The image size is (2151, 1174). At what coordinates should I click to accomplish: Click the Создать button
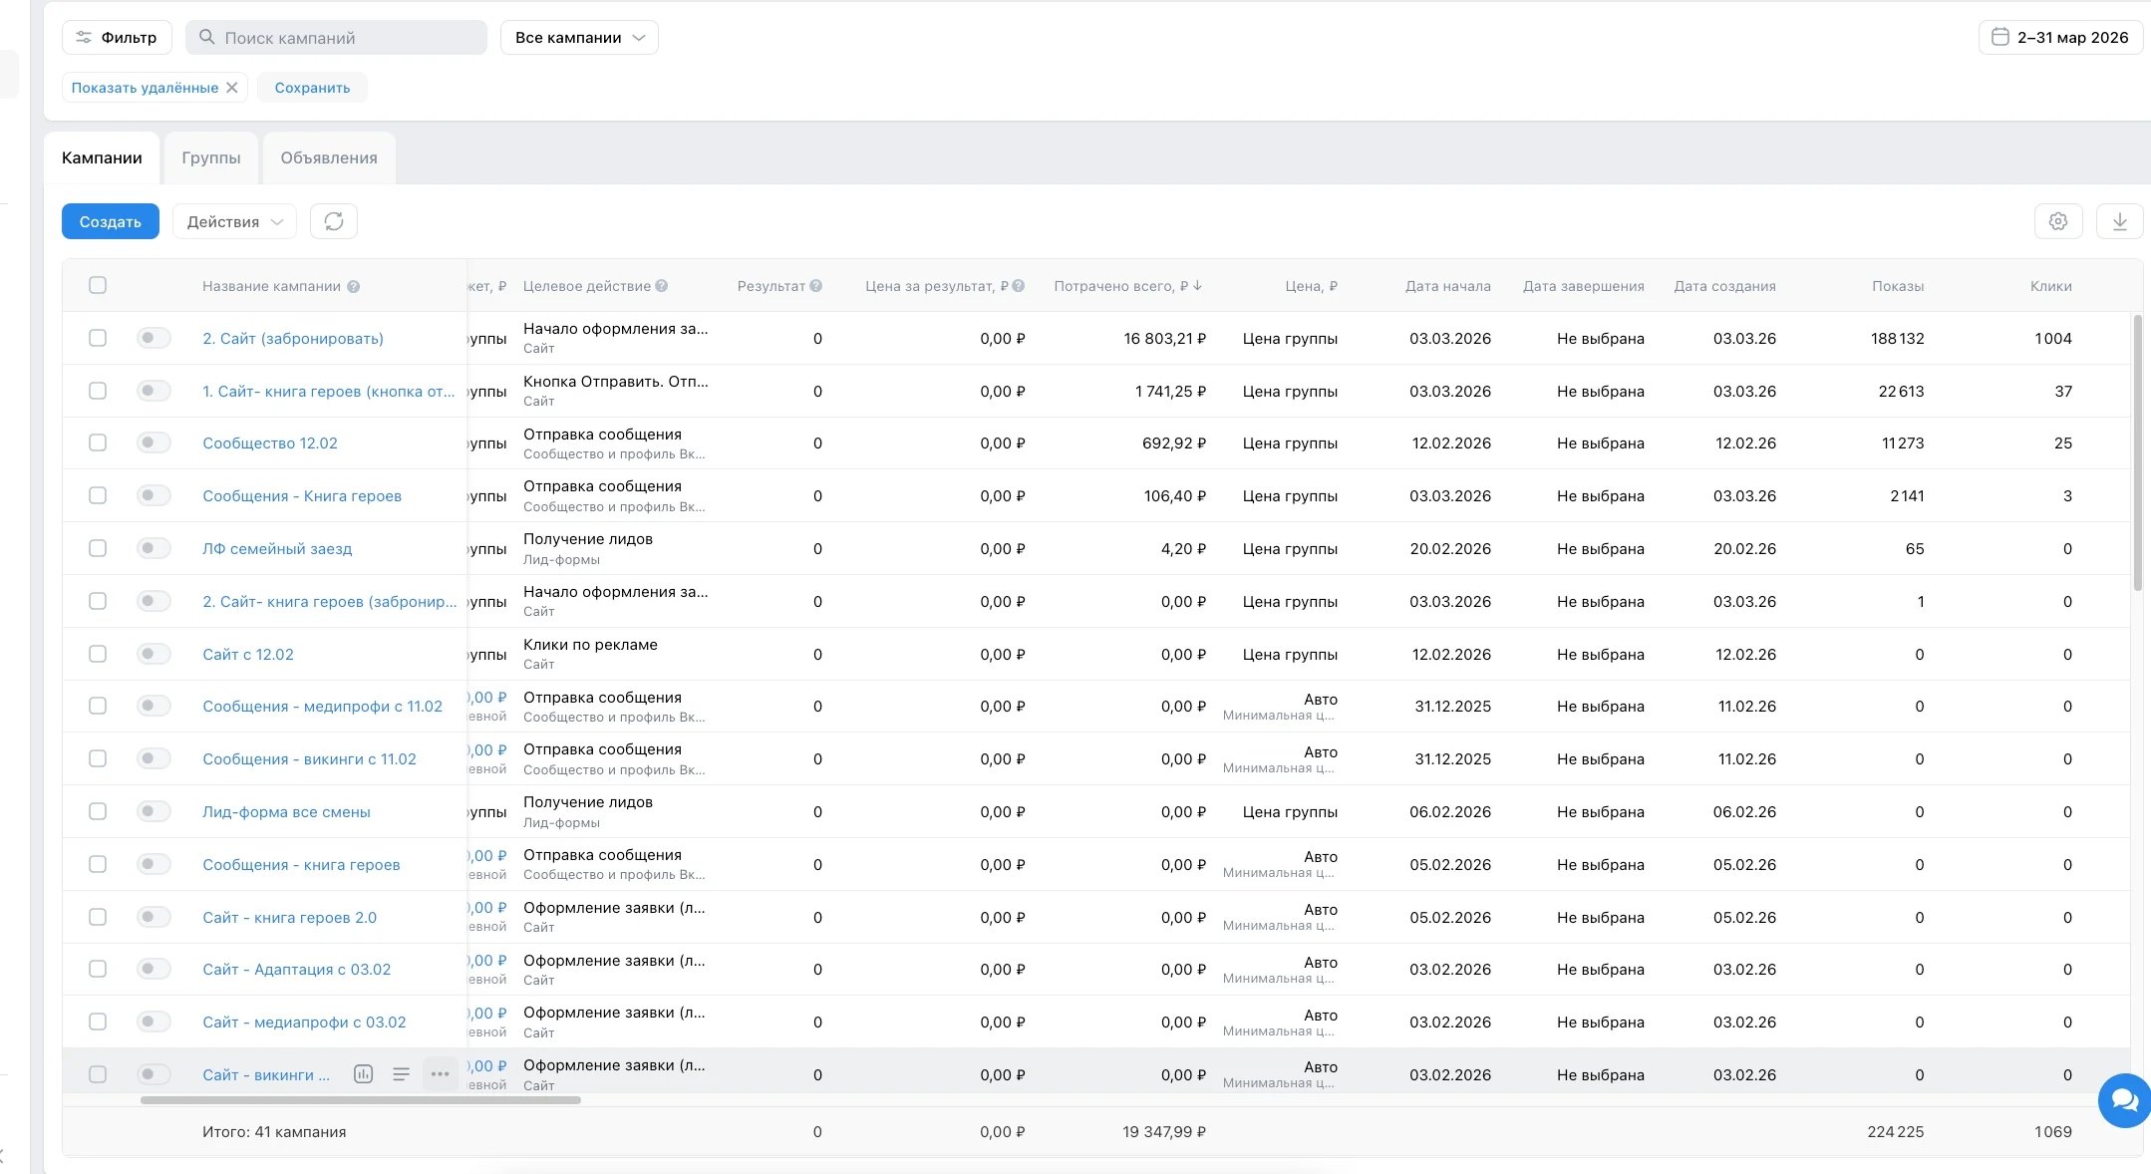(111, 221)
